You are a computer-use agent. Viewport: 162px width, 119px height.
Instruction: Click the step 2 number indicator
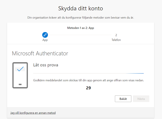[x=116, y=35]
